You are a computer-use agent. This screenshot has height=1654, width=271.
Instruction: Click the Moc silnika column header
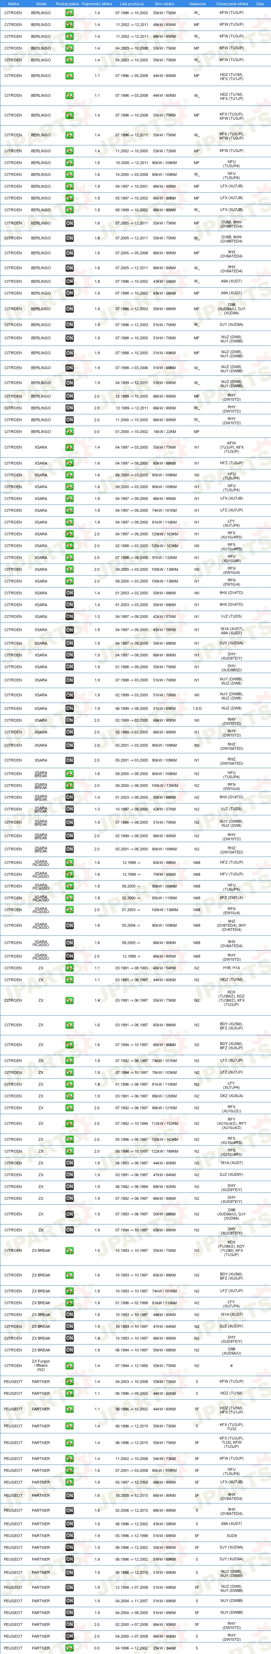coord(164,4)
